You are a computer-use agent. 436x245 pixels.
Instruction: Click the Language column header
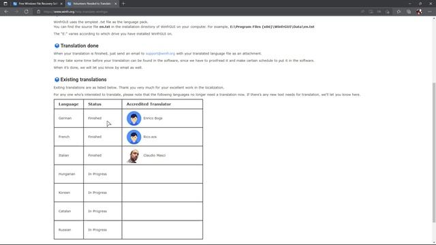point(68,104)
